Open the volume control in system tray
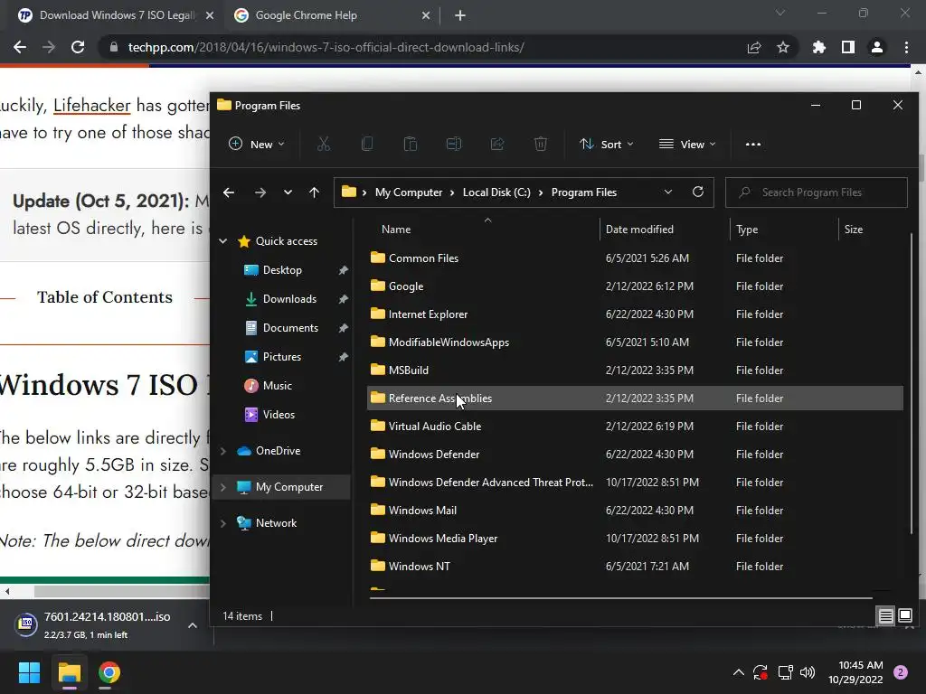This screenshot has width=926, height=694. tap(808, 672)
